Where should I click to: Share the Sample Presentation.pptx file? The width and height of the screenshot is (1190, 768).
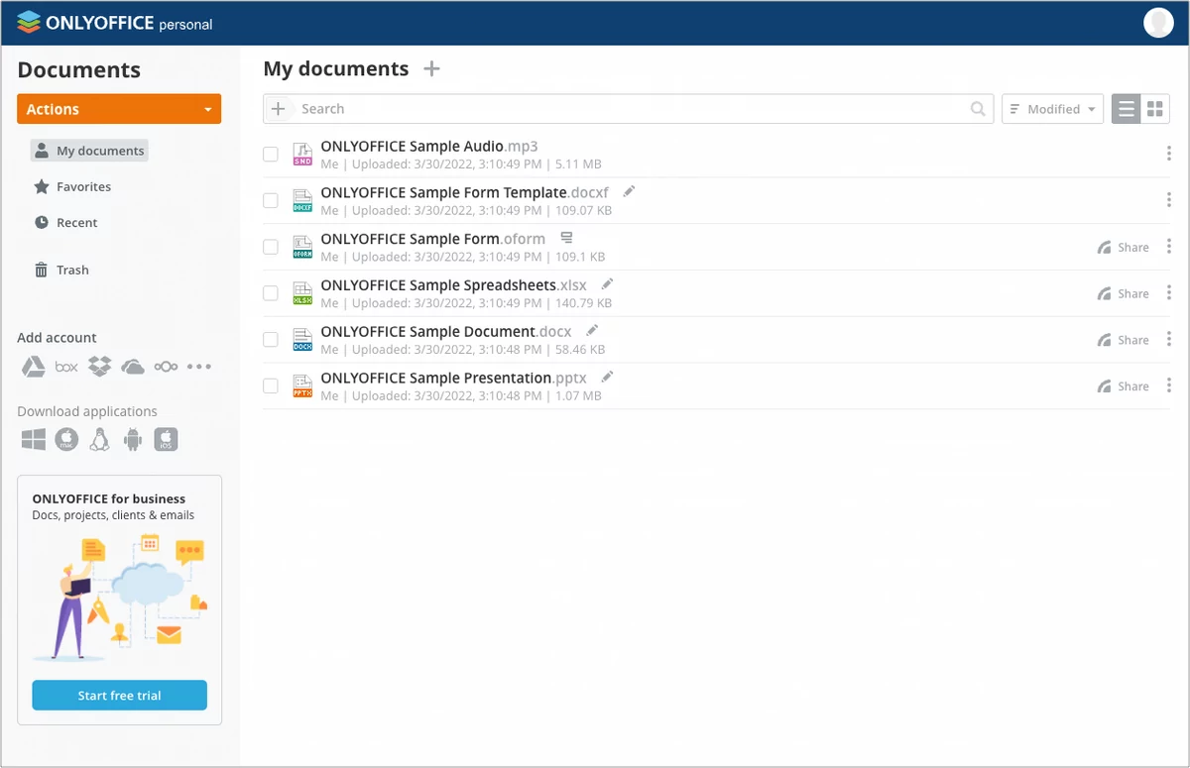[1123, 386]
